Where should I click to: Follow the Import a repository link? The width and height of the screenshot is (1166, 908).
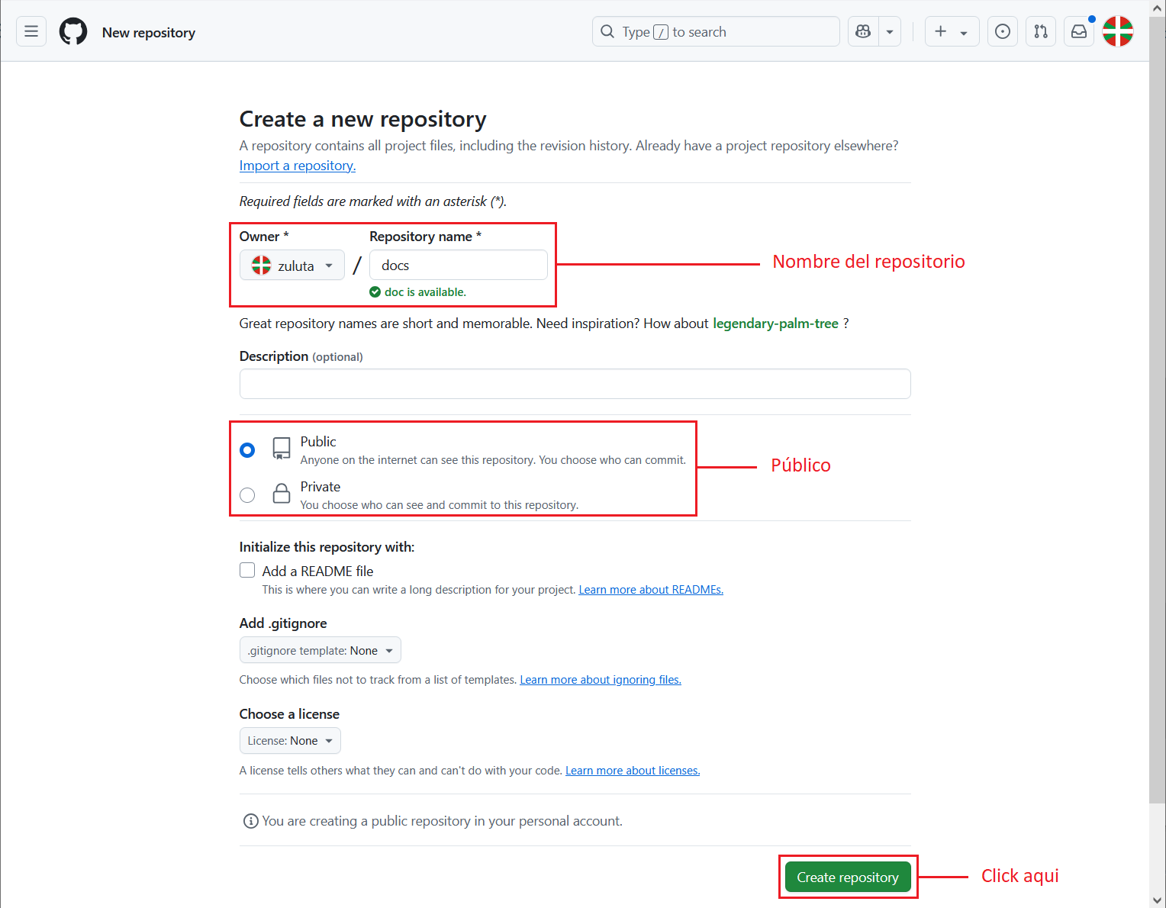pos(297,166)
